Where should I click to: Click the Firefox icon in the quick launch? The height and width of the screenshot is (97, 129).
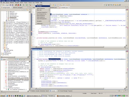9,96
